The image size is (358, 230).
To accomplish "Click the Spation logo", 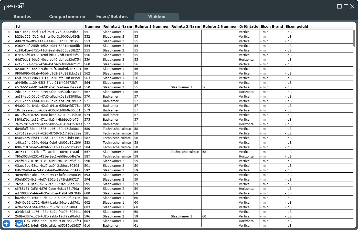I will coord(14,7).
